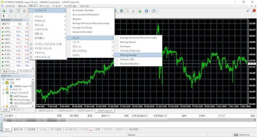Click the tile windows icon
Screen dimensions: 257x137
[x=121, y=11]
